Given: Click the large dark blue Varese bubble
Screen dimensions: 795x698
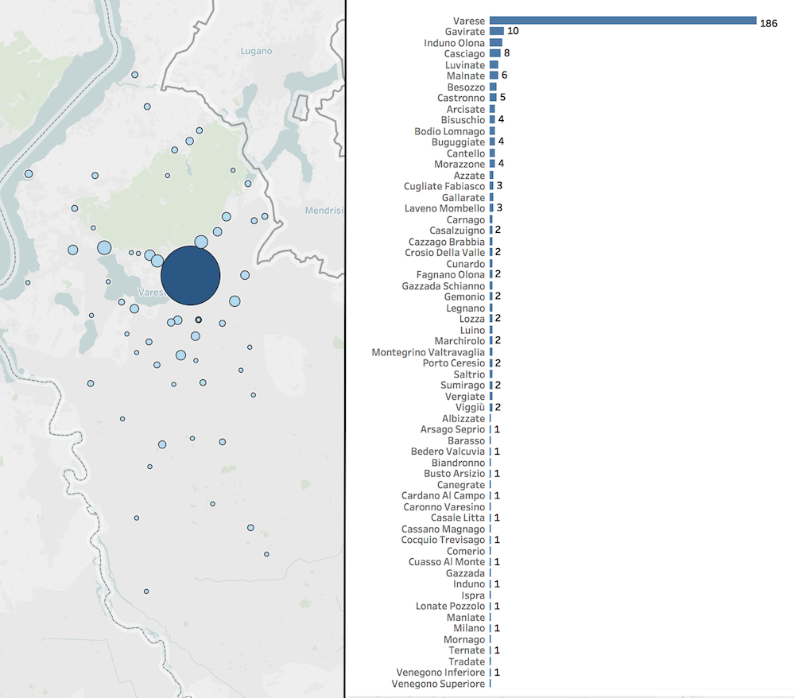Looking at the screenshot, I should (190, 275).
